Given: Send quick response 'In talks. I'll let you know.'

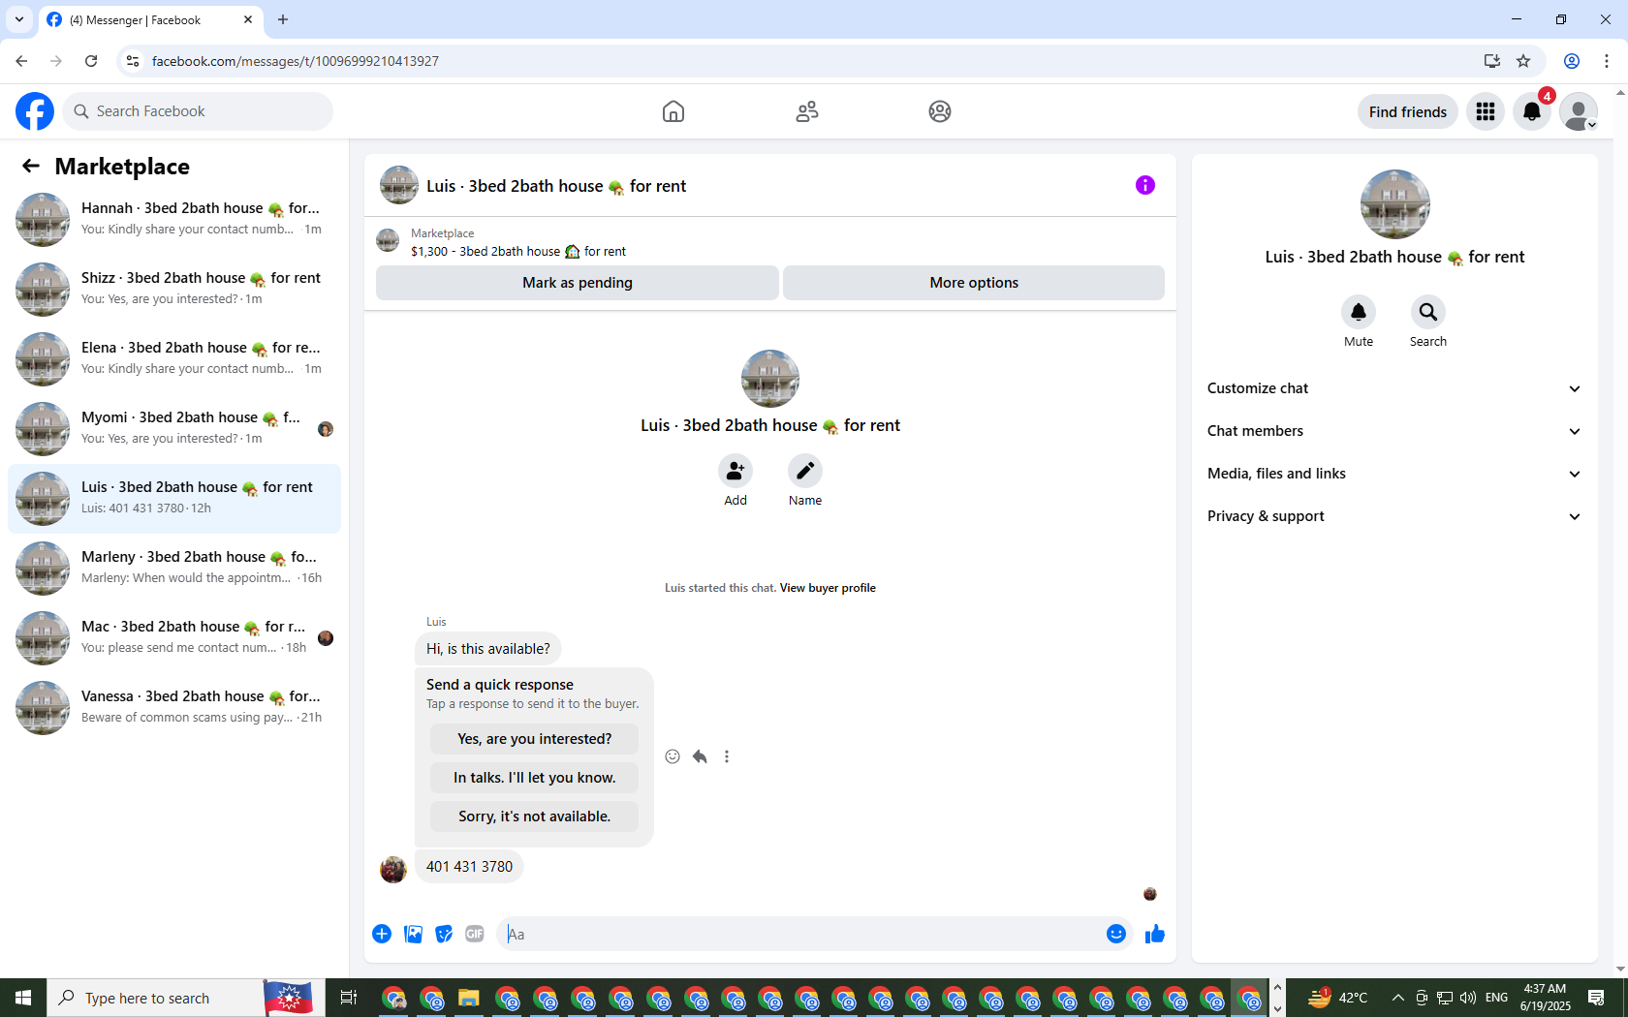Looking at the screenshot, I should point(535,778).
